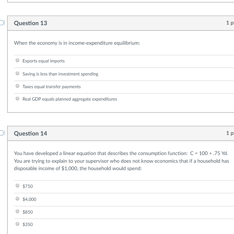The height and width of the screenshot is (234, 234).
Task: Click the Question 13 points label
Action: pos(230,23)
